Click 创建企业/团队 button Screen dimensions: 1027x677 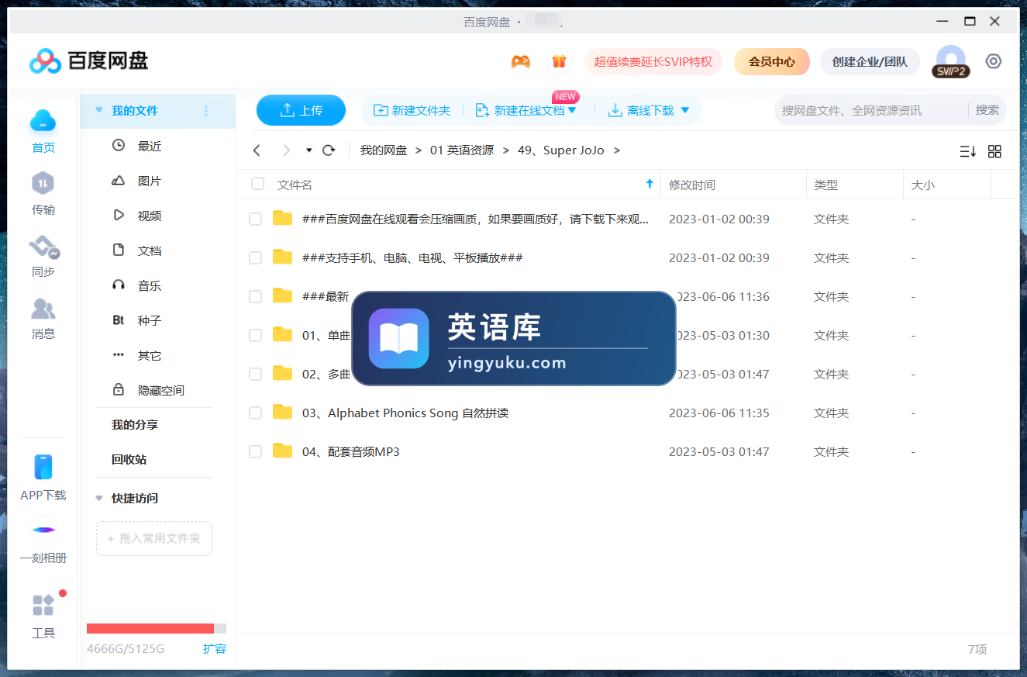(870, 61)
